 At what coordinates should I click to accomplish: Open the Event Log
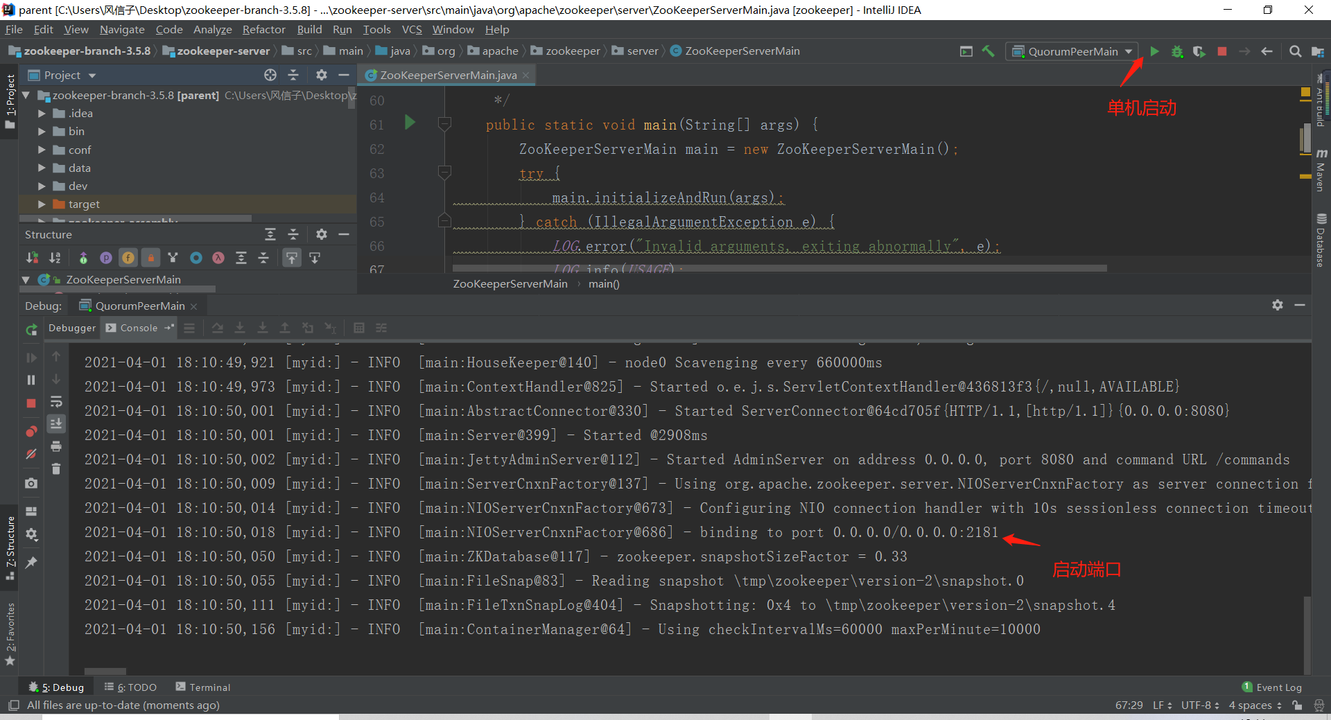1272,687
